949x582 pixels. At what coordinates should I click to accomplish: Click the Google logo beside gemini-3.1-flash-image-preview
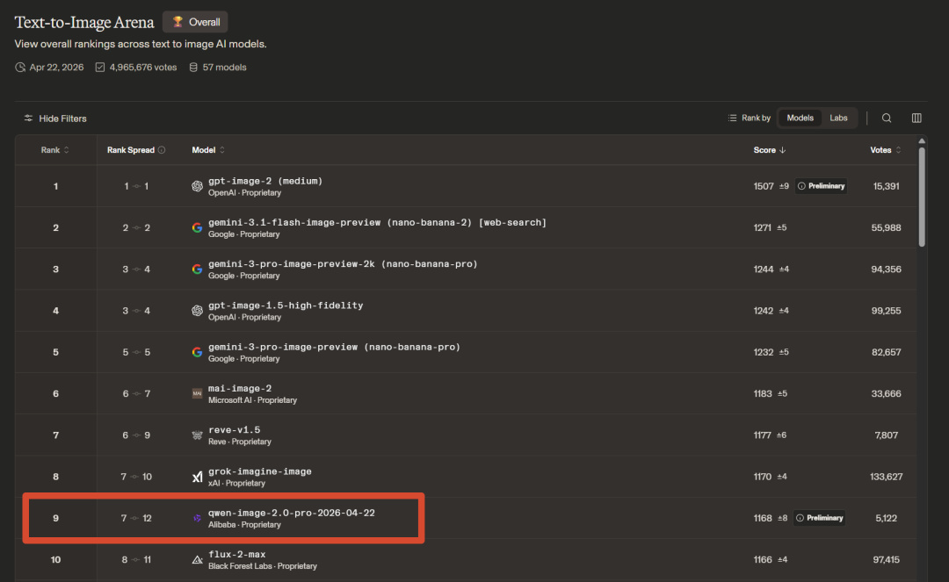point(198,228)
